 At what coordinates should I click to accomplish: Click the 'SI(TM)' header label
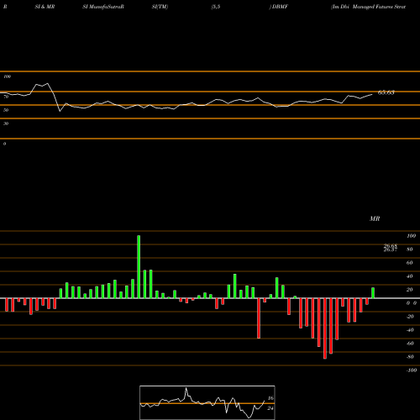click(160, 7)
